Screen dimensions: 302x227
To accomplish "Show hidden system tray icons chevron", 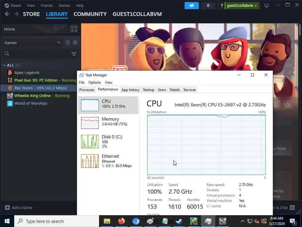I will tap(242, 221).
